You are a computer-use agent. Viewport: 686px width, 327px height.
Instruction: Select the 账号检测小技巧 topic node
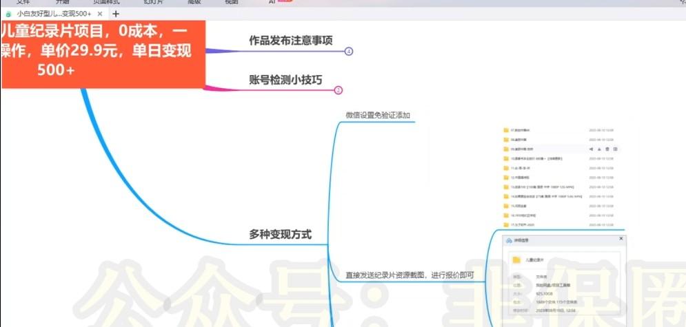coord(285,79)
